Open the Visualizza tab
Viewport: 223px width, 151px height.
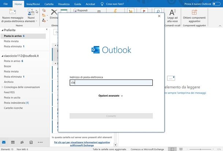click(x=64, y=4)
